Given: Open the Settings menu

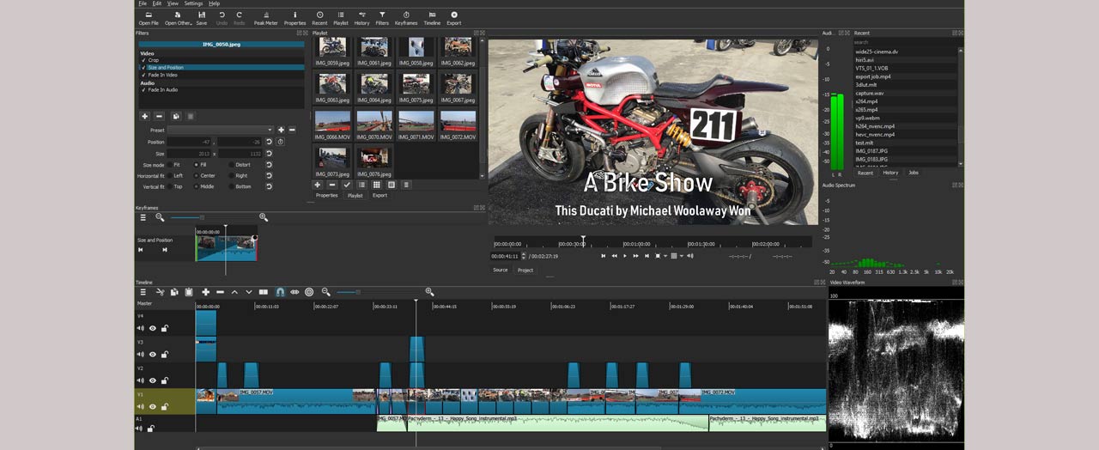Looking at the screenshot, I should click(193, 3).
